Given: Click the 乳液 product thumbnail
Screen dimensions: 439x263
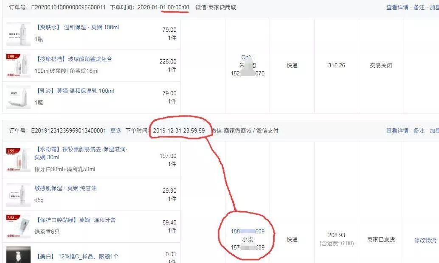Looking at the screenshot, I should (19, 97).
